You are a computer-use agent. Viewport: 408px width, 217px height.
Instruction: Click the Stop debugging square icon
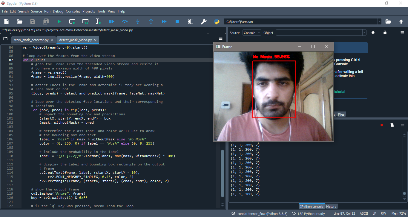(x=177, y=21)
